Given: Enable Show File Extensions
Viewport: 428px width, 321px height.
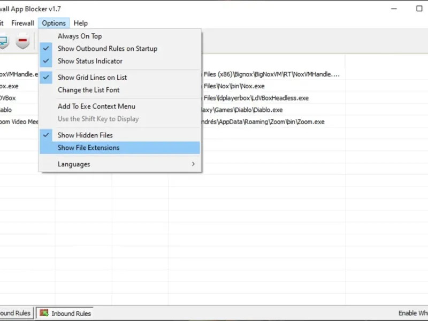Looking at the screenshot, I should click(x=88, y=148).
